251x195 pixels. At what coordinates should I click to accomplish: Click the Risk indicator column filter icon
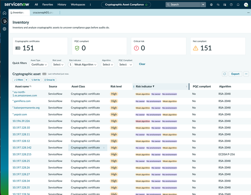point(153,86)
